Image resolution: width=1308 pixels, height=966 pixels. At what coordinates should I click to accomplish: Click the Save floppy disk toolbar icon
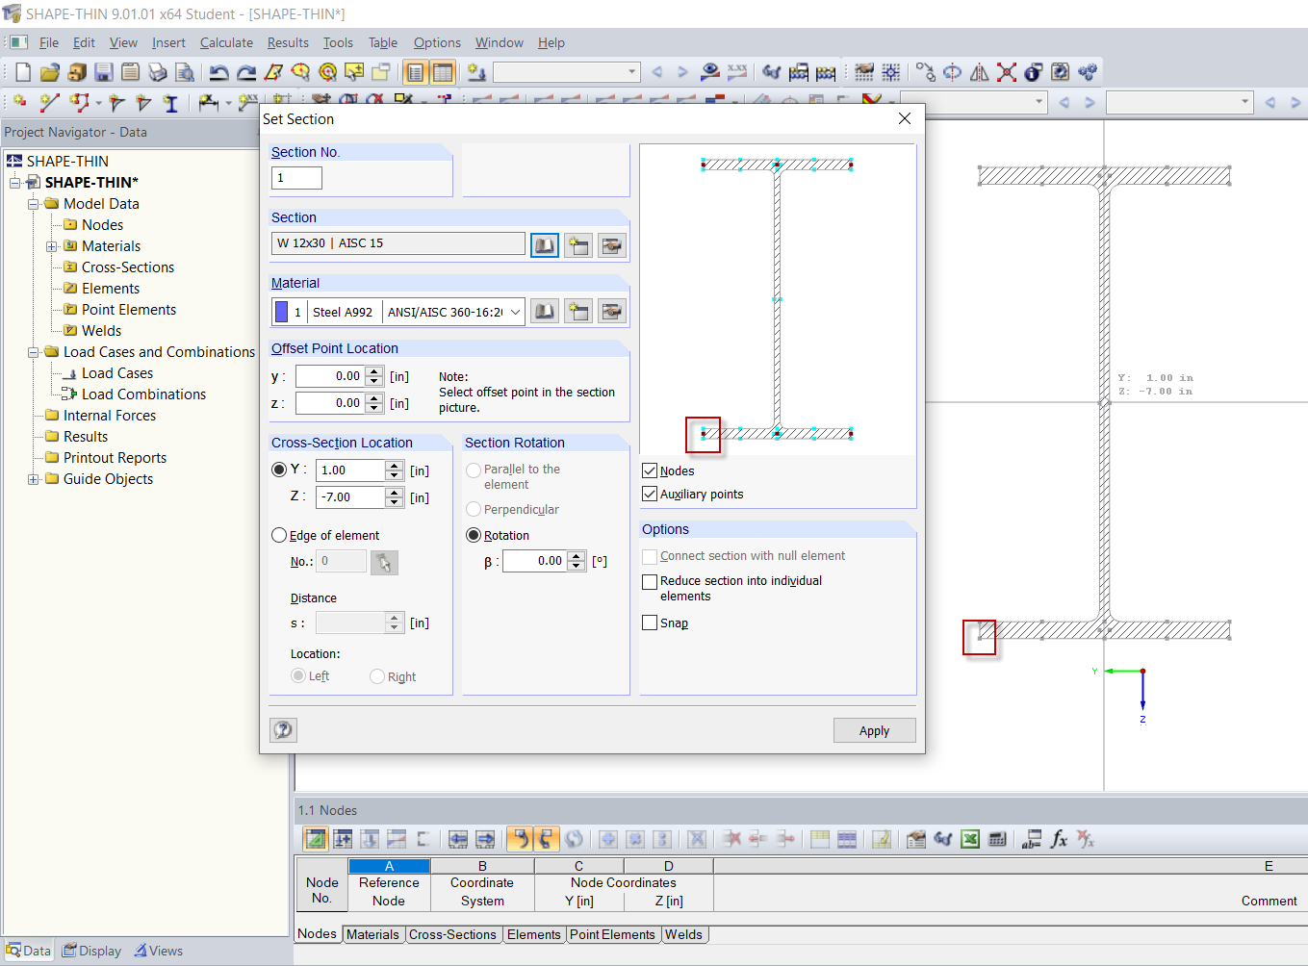pos(104,72)
